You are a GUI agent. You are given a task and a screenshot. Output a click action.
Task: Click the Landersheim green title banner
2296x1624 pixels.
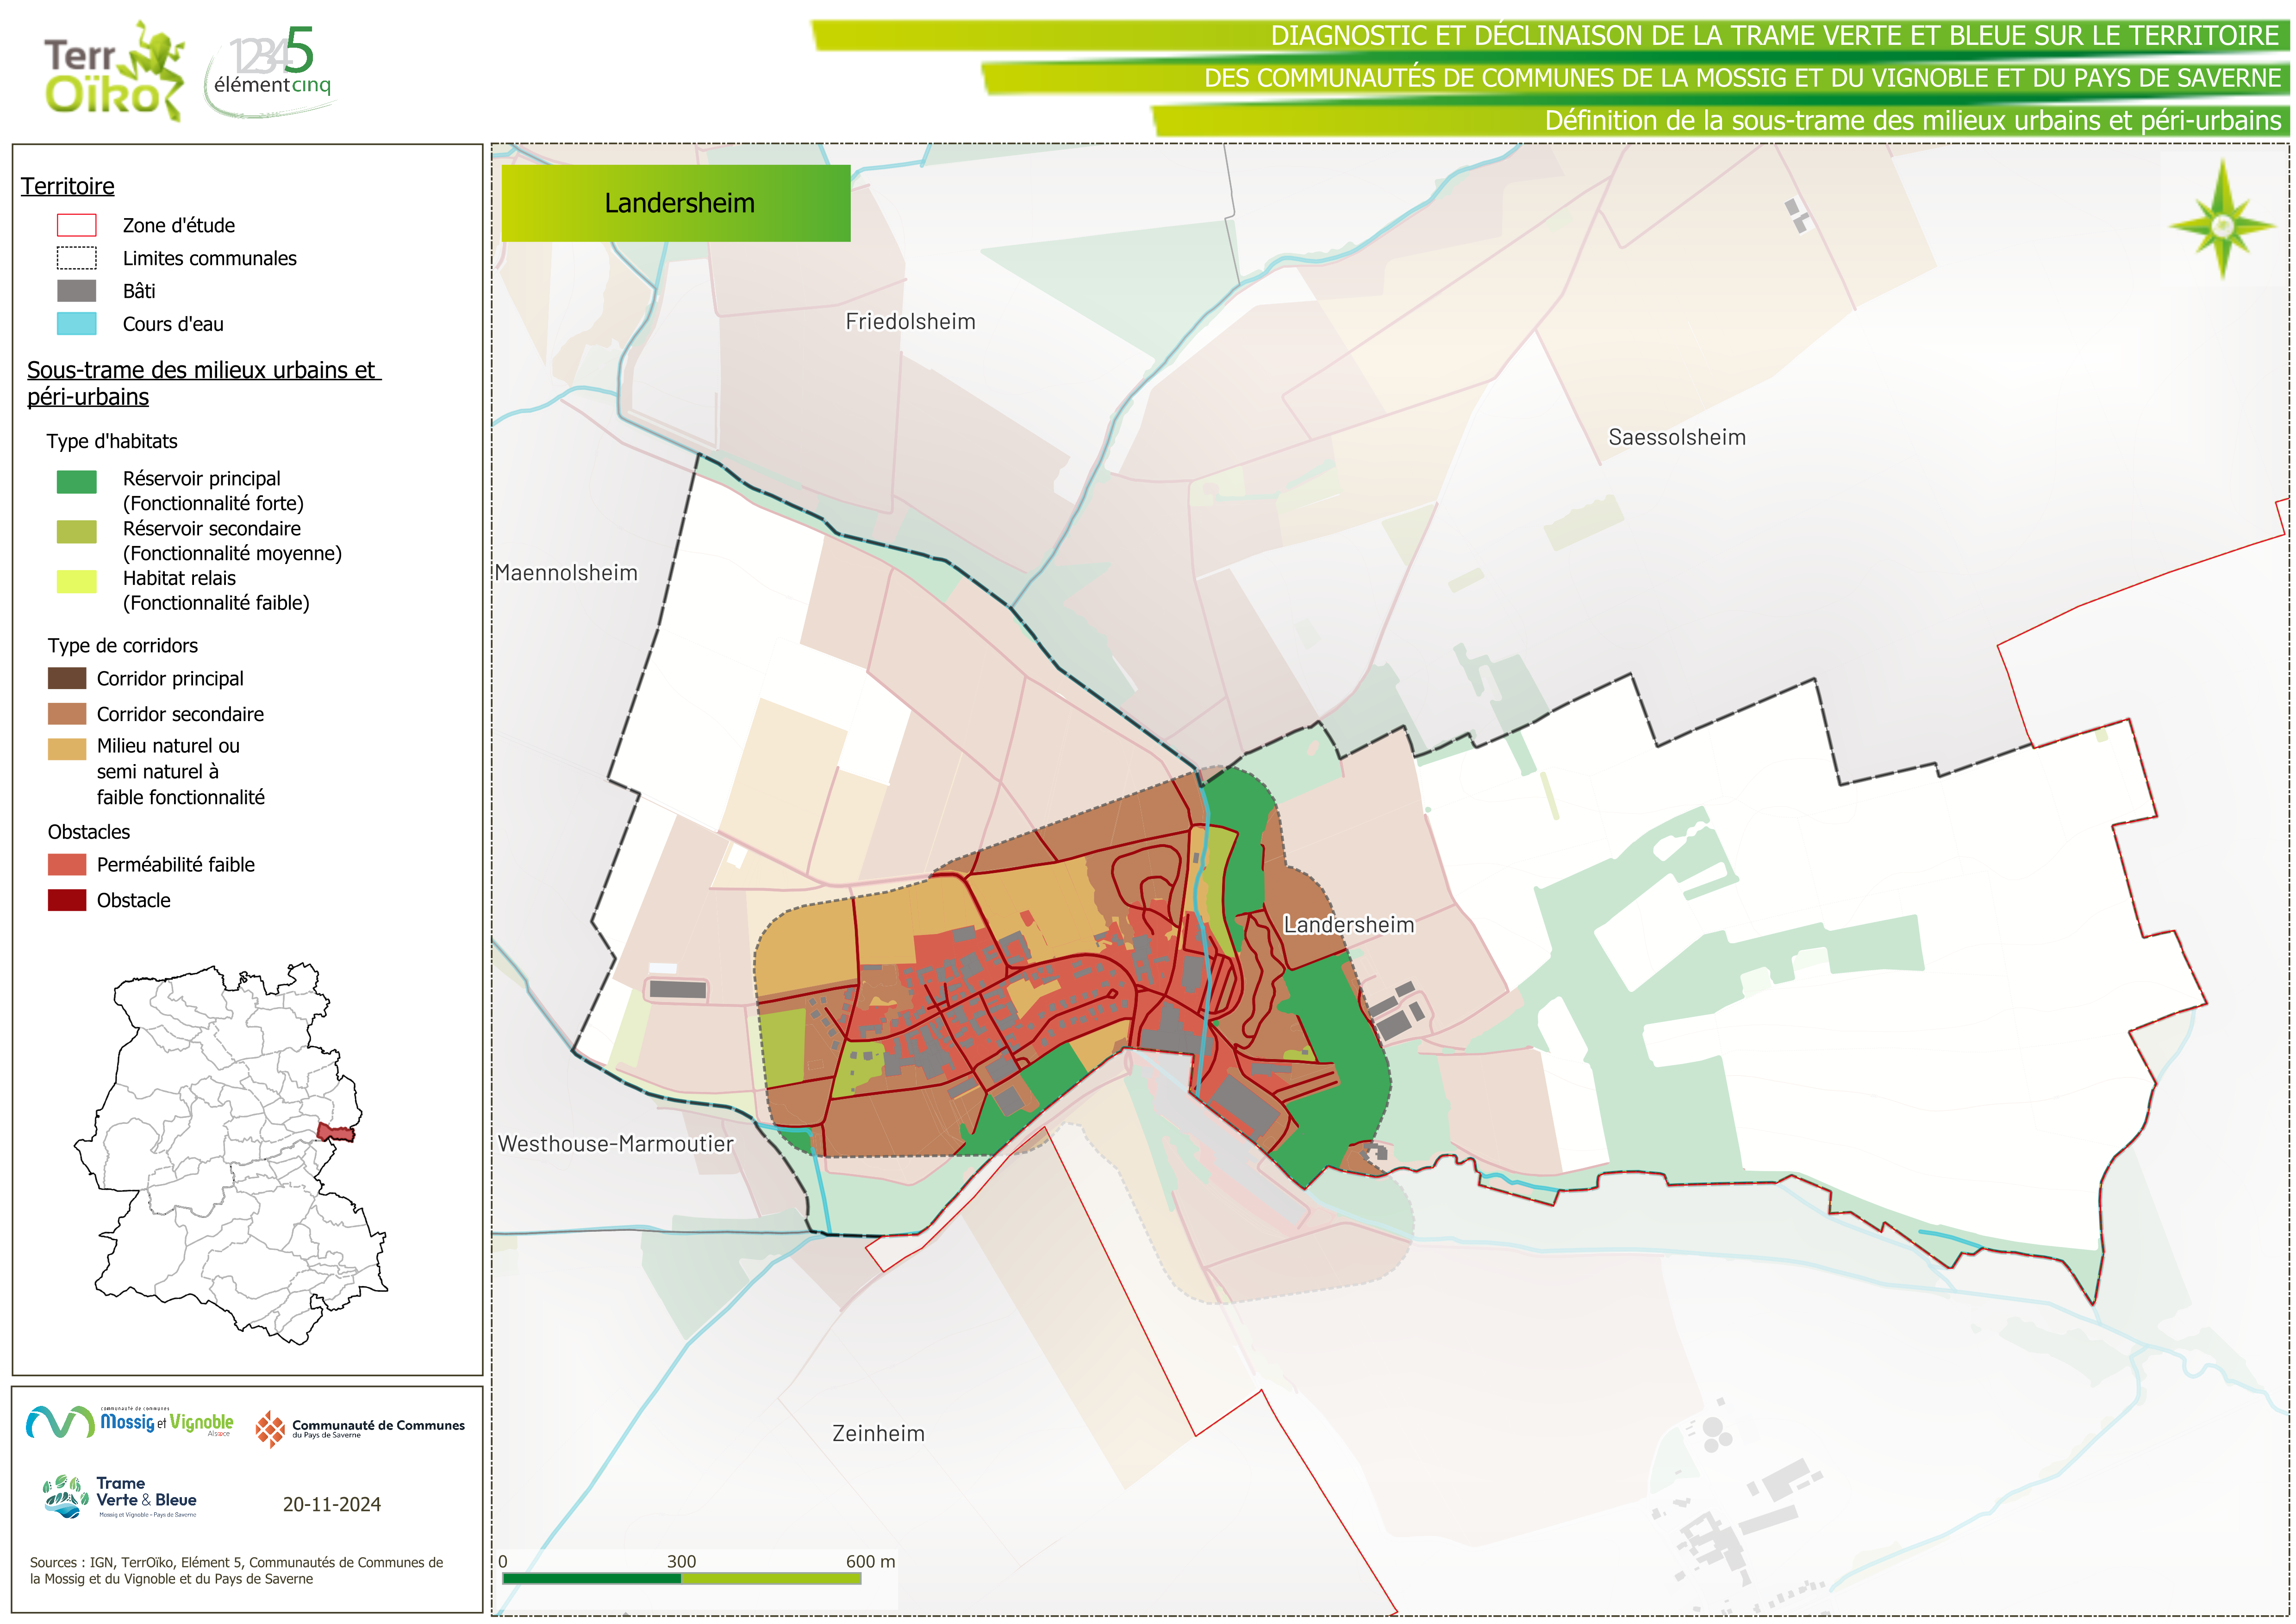pos(676,203)
